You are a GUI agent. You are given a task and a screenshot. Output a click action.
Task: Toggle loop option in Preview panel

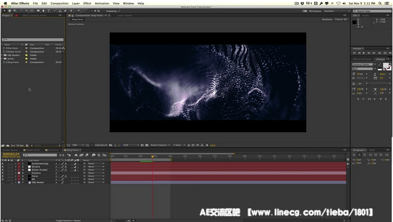point(385,53)
